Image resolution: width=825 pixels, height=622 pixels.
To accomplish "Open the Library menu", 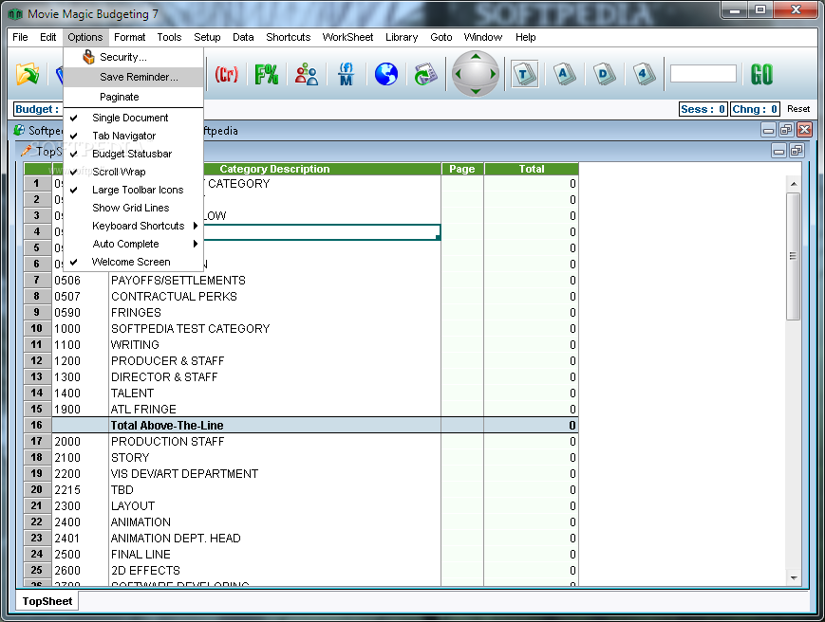I will (x=402, y=37).
